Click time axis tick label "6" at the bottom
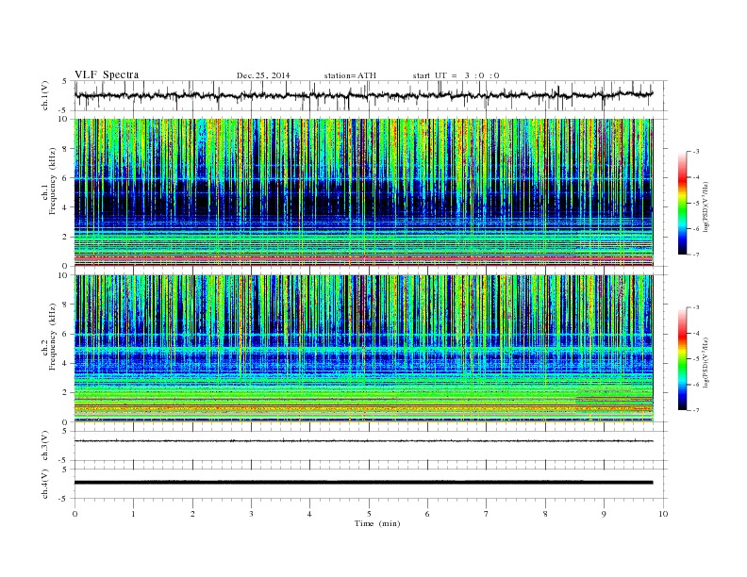This screenshot has height=577, width=747. click(x=427, y=514)
